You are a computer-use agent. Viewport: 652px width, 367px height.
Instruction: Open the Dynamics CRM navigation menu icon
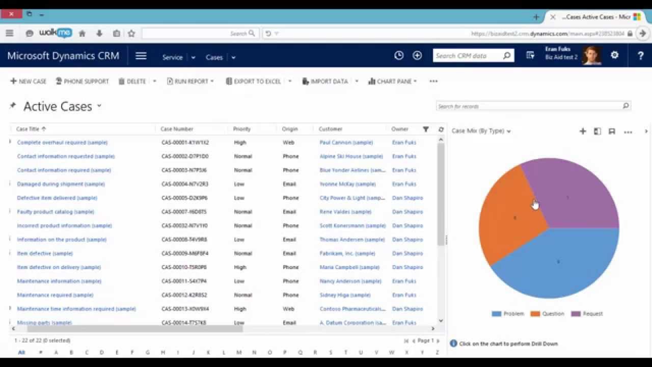pyautogui.click(x=141, y=56)
